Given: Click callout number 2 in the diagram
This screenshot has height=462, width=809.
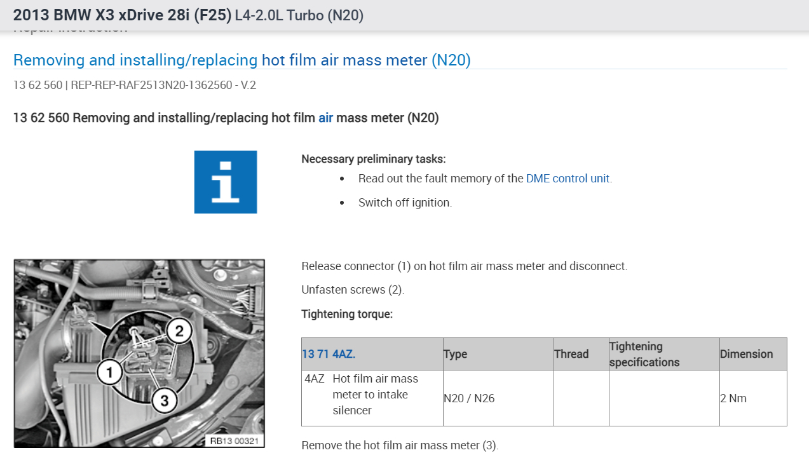Looking at the screenshot, I should 179,330.
